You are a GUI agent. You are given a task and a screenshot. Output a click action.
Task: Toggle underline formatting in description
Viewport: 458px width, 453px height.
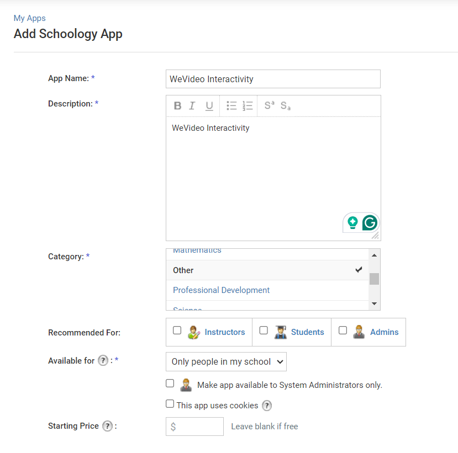(209, 105)
